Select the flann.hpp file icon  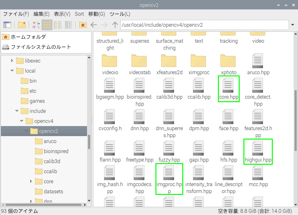point(109,148)
